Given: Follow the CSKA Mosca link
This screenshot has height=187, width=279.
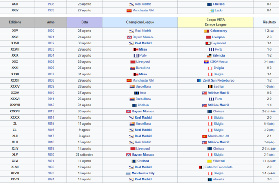Looking at the screenshot, I should coord(218,61).
